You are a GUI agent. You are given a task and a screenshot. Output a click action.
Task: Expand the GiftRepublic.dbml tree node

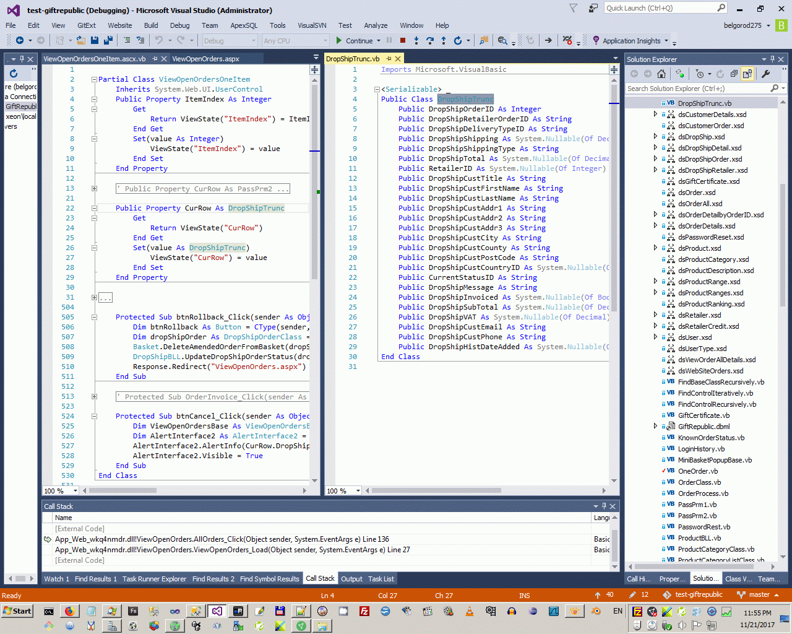(655, 427)
